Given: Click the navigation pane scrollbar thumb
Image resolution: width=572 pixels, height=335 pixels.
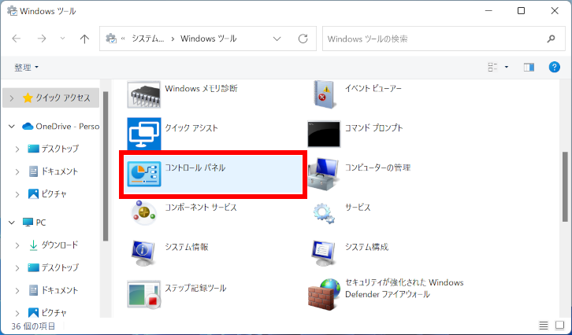Looking at the screenshot, I should [x=106, y=166].
